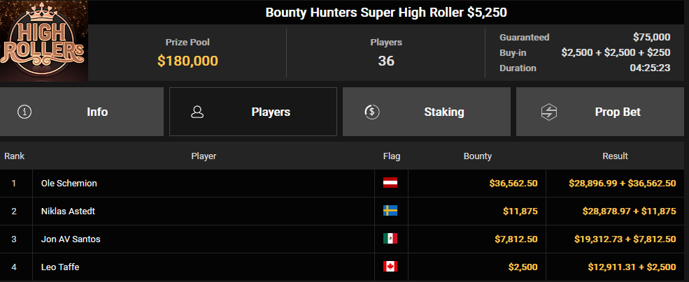689x282 pixels.
Task: Click Ole Schemion's Austria flag icon
Action: click(x=390, y=183)
